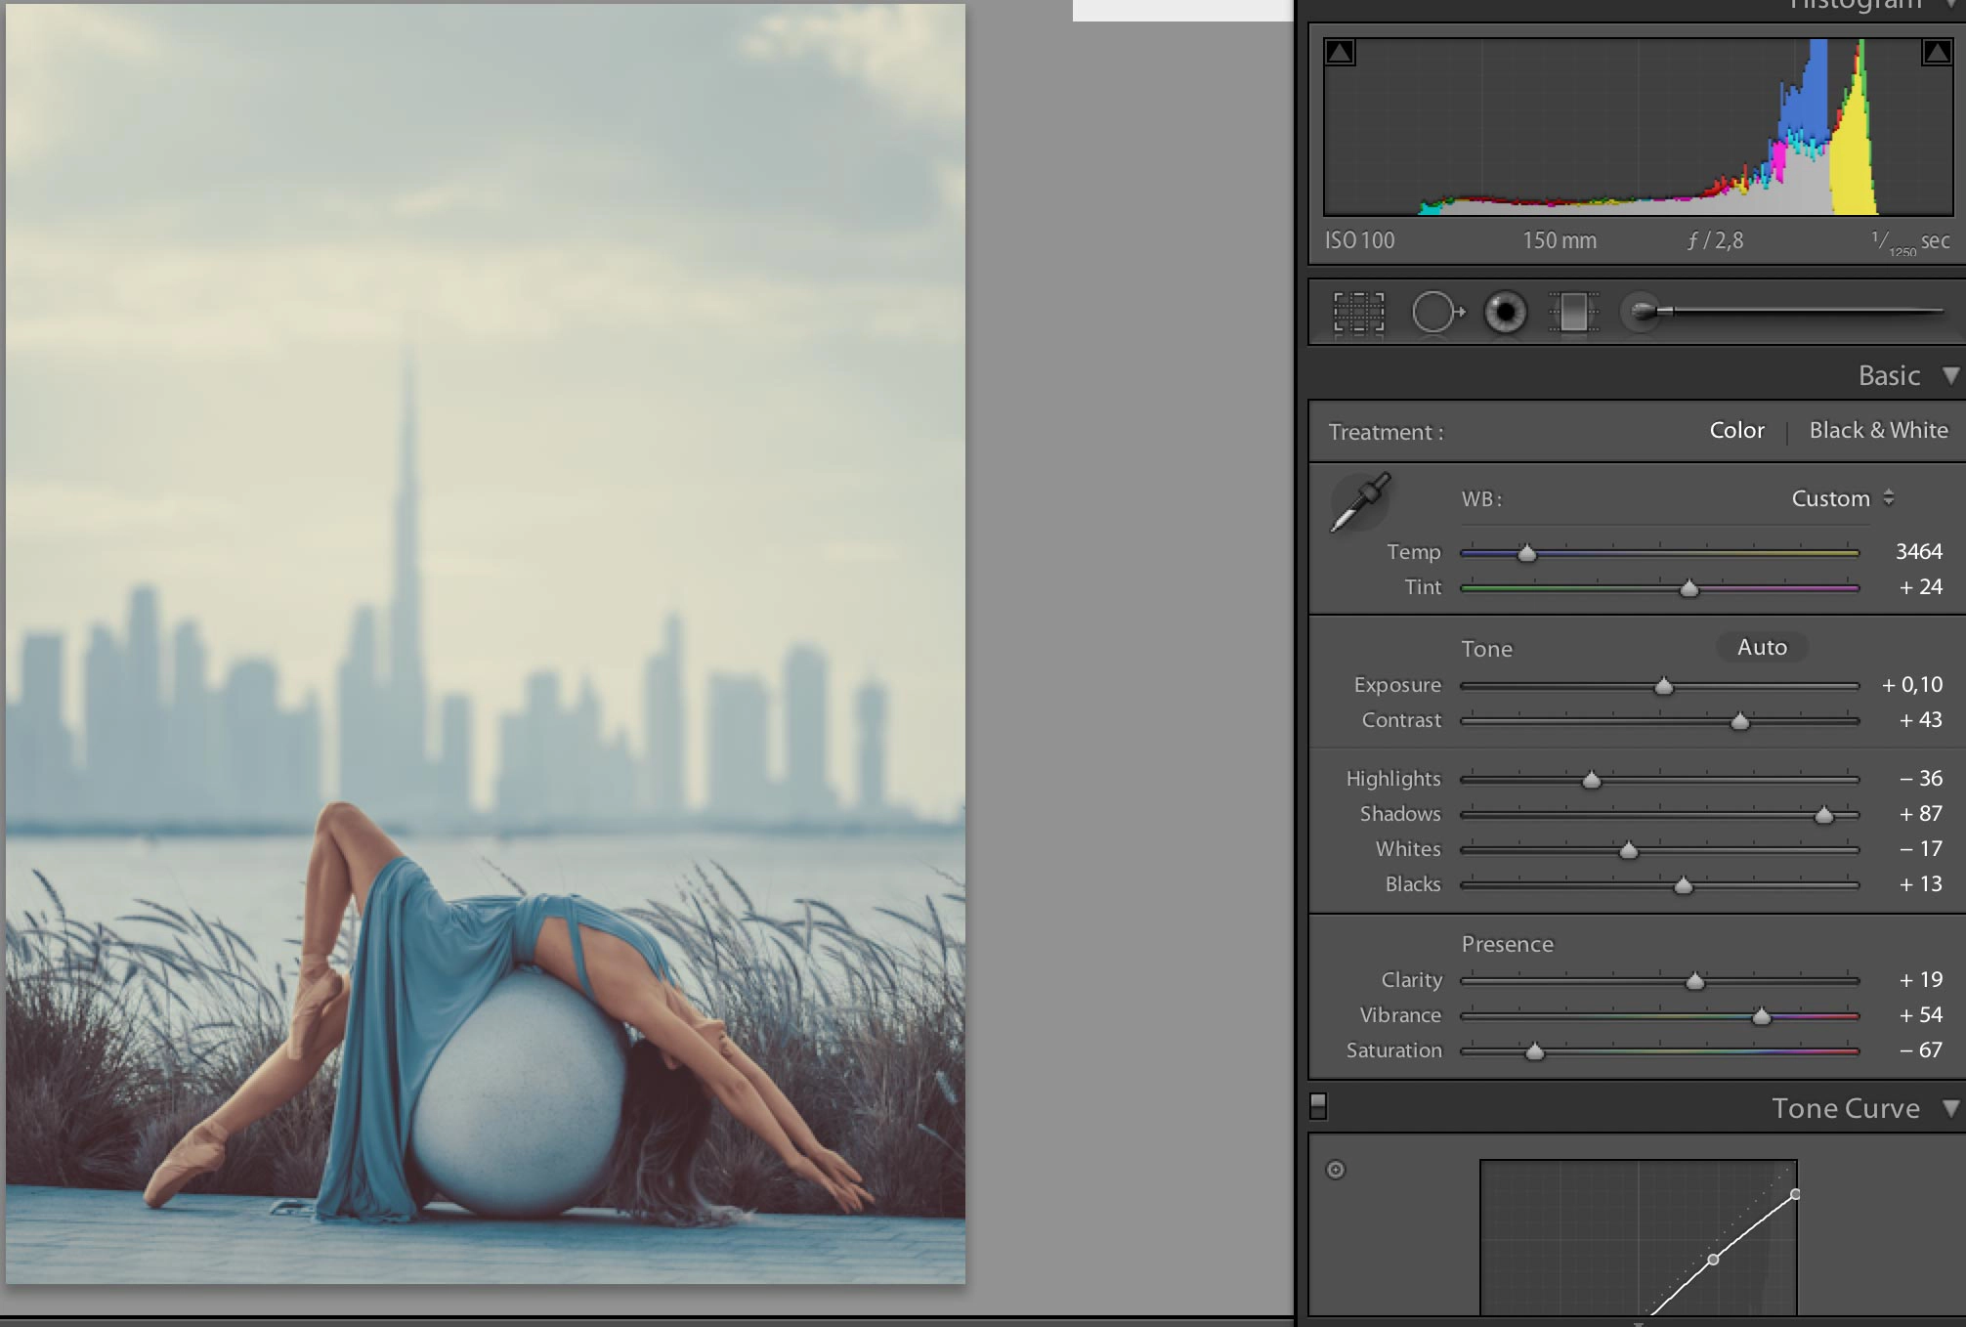This screenshot has width=1966, height=1327.
Task: Edit the Tint value +24
Action: click(1920, 586)
